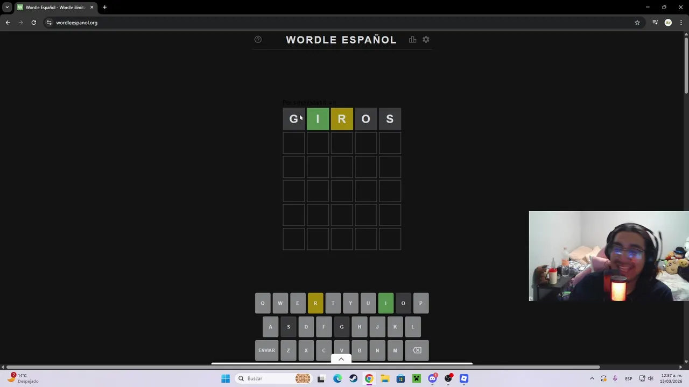Tap the H key on the keyboard
This screenshot has height=387, width=689.
pos(359,327)
